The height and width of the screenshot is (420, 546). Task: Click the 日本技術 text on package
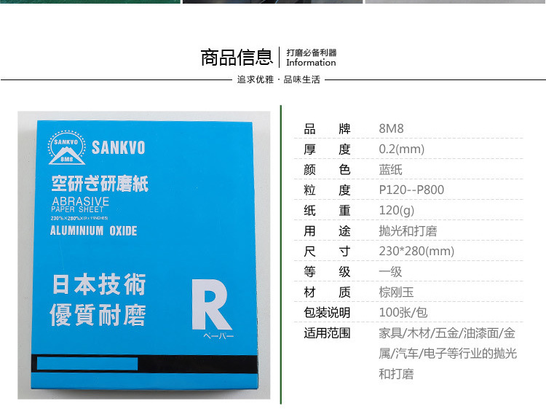[x=99, y=284]
